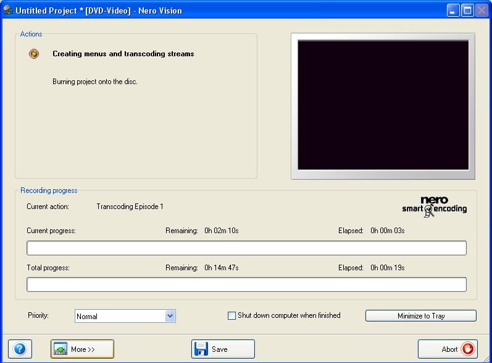Enable shut down computer when finished
This screenshot has height=363, width=492.
tap(231, 315)
